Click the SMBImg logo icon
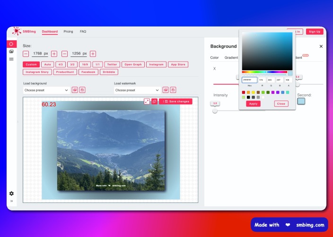 point(17,31)
